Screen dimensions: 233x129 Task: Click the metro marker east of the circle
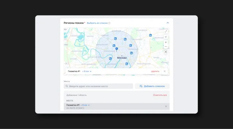coord(150,35)
